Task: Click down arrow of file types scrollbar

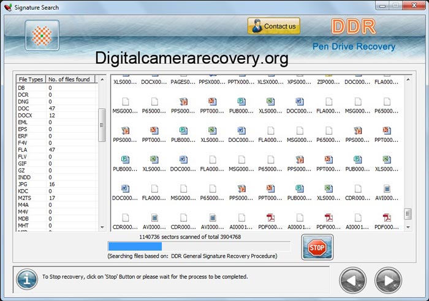Action: (x=102, y=227)
